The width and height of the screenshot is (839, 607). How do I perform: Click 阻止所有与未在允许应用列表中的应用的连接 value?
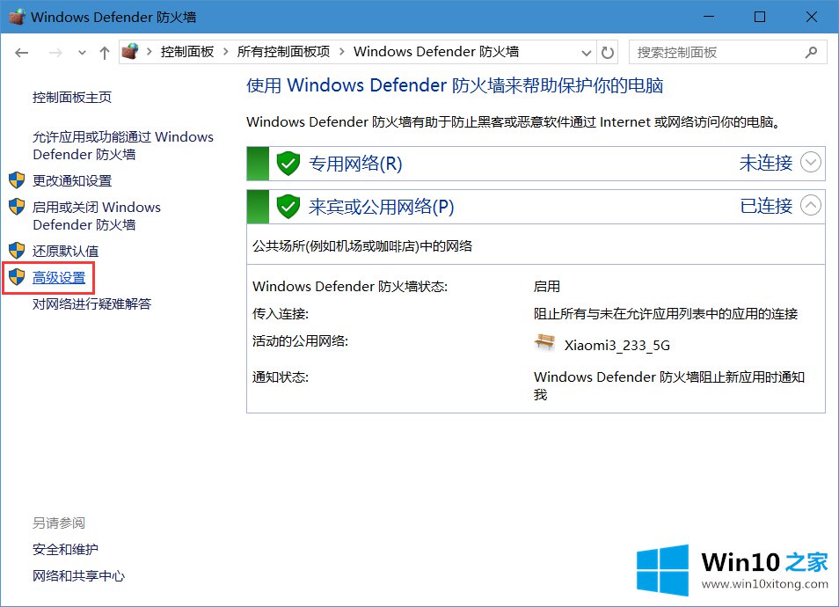(x=666, y=314)
